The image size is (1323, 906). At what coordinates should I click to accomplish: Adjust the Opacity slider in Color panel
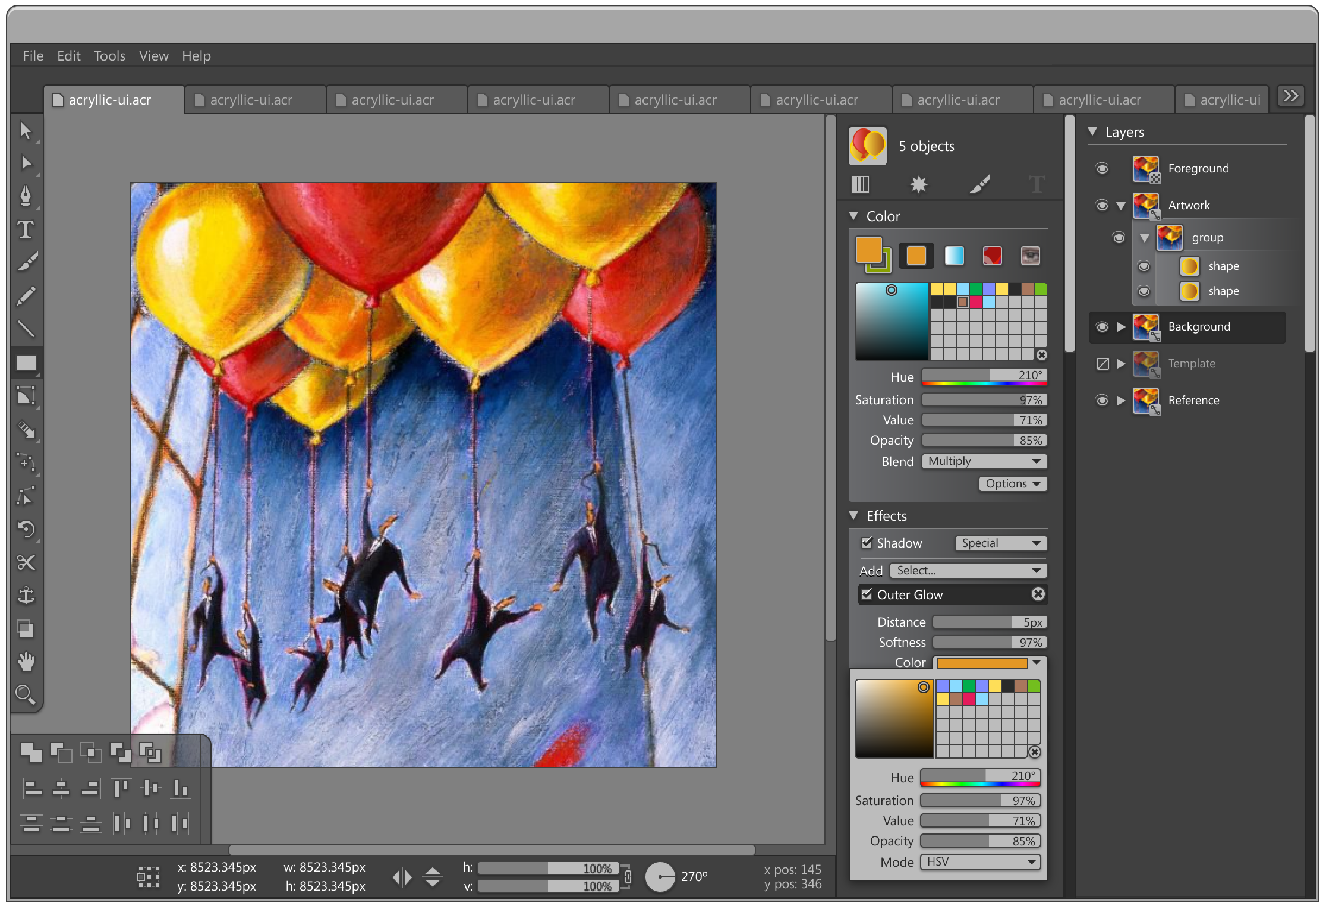coord(984,441)
